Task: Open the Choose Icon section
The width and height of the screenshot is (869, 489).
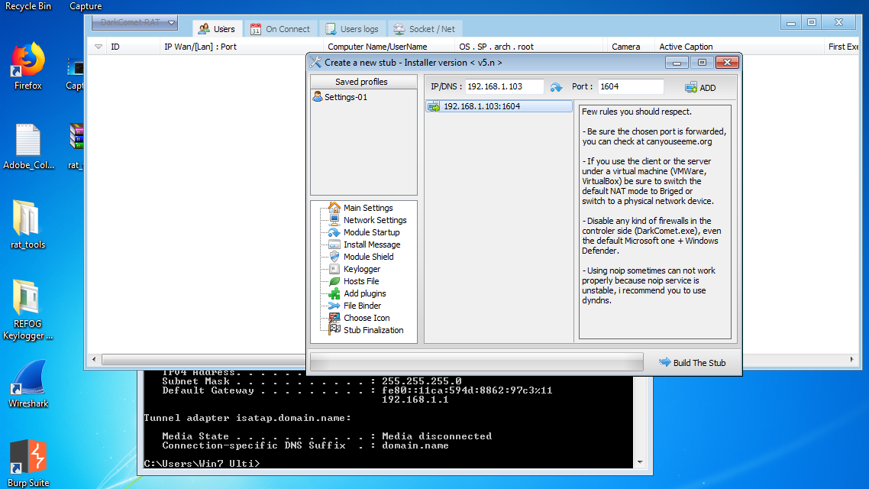Action: coord(367,318)
